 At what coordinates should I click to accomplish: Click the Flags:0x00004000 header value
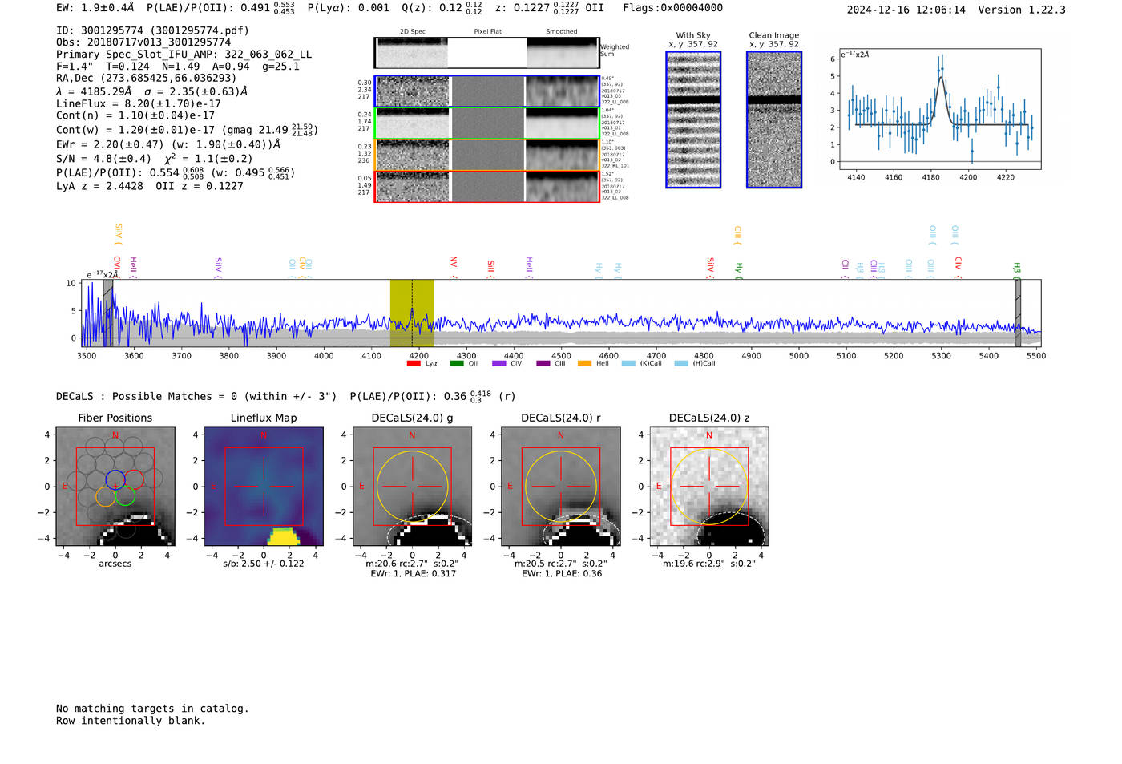point(673,8)
